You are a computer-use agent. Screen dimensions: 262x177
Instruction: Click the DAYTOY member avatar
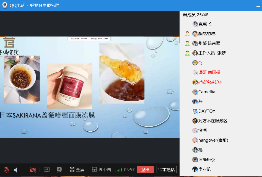(x=195, y=111)
